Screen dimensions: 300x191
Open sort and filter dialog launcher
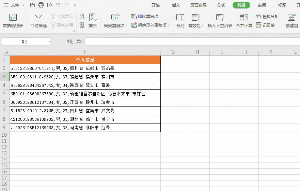click(74, 31)
